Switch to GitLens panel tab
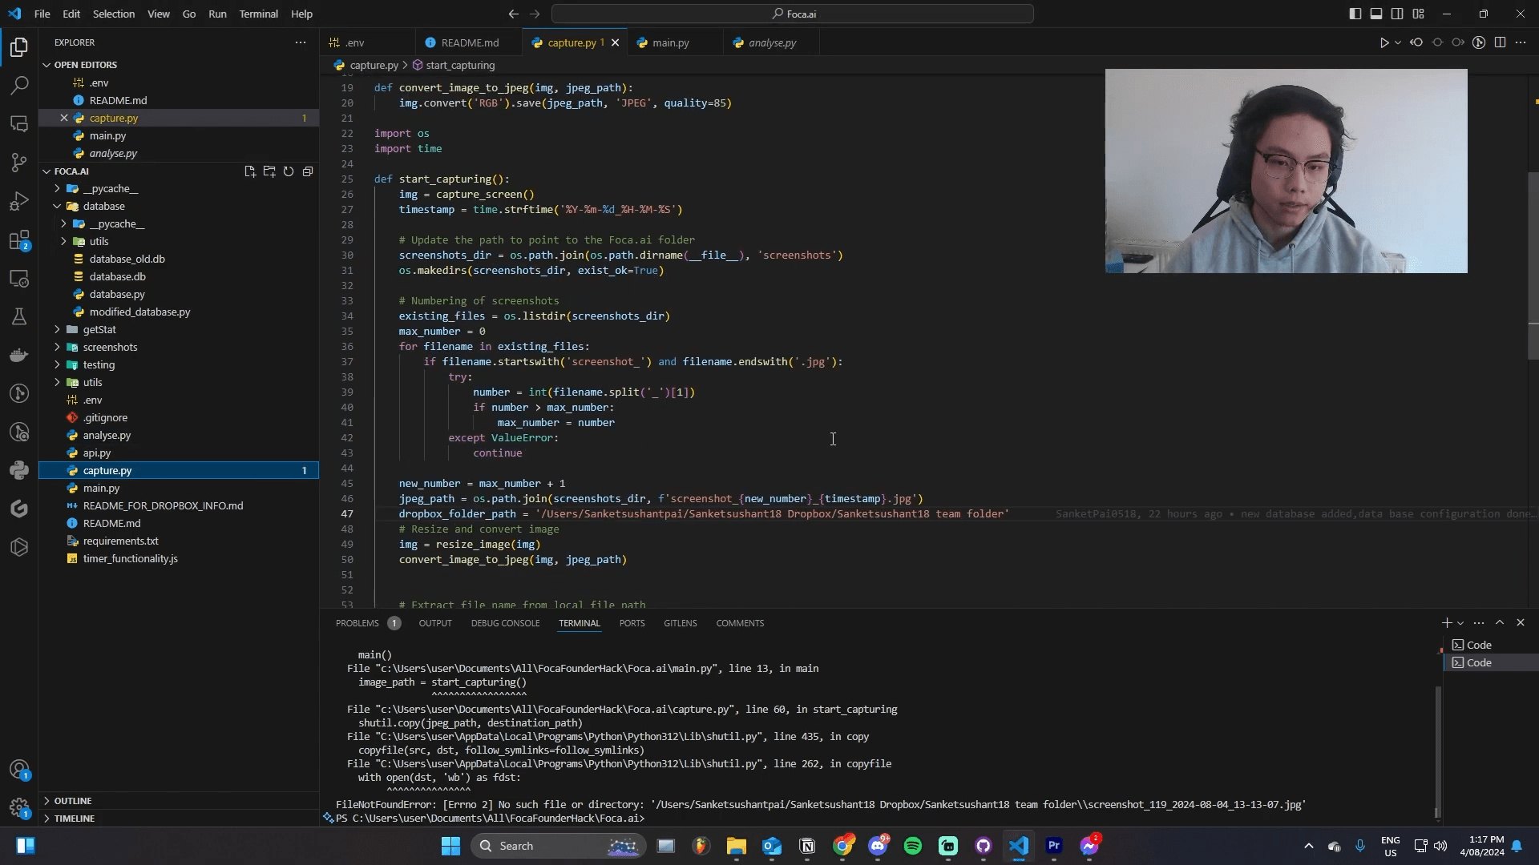 point(680,623)
